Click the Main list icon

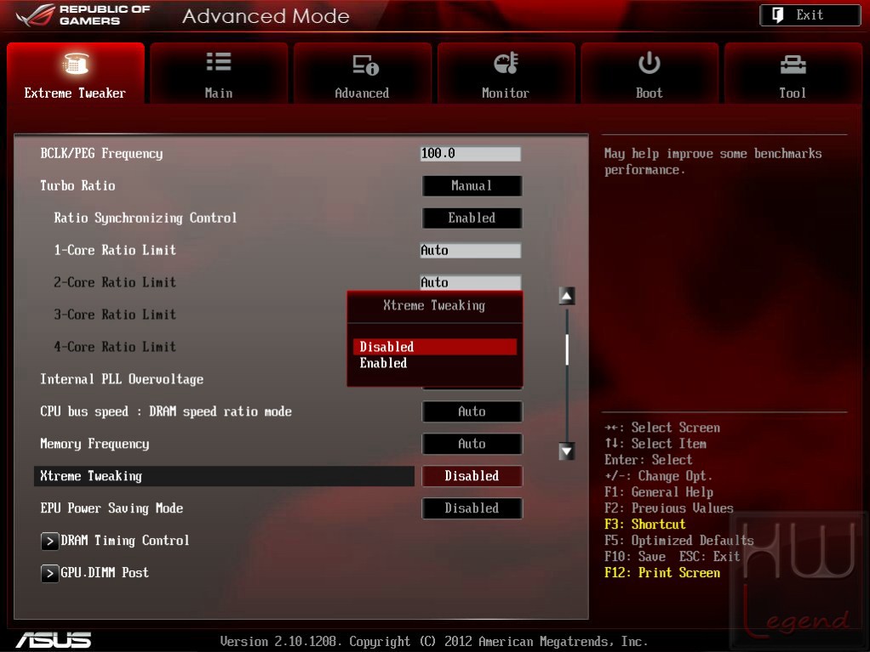click(219, 62)
